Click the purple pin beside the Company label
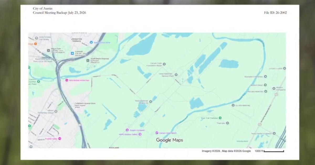The width and height of the screenshot is (315, 165). [x=127, y=130]
